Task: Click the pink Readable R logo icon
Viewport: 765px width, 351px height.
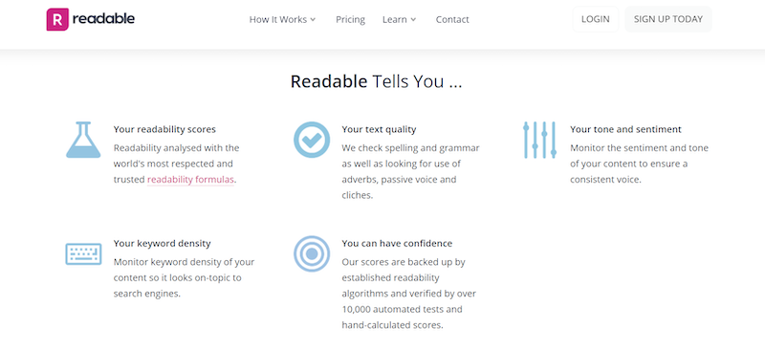Action: point(57,19)
